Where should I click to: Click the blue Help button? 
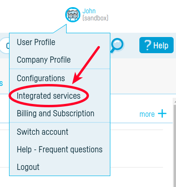(156, 45)
